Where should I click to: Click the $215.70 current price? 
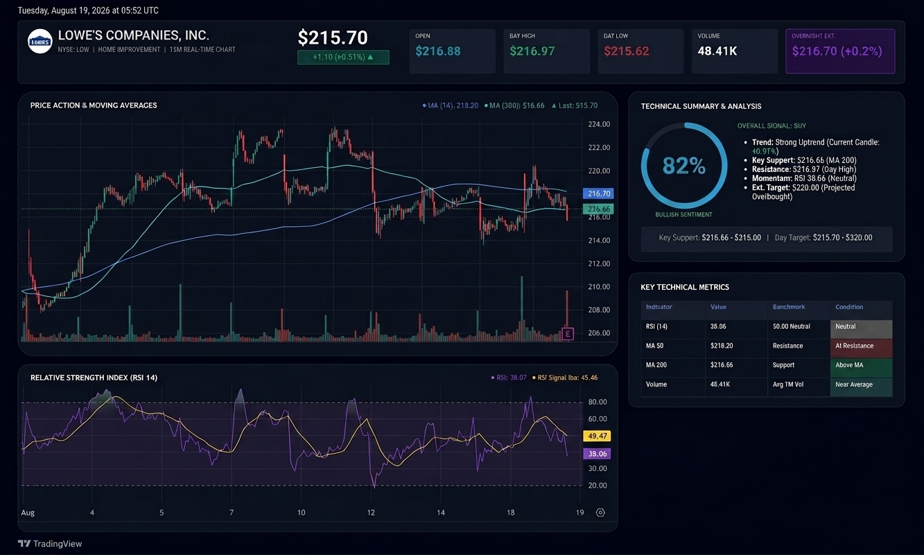[333, 37]
